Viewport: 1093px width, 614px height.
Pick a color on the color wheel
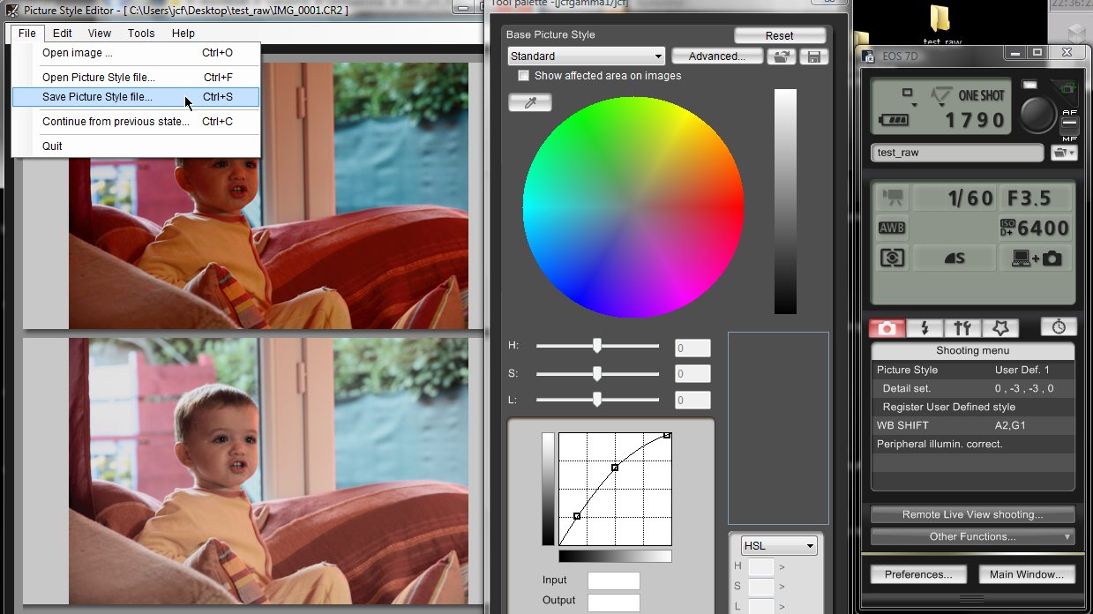coord(633,206)
